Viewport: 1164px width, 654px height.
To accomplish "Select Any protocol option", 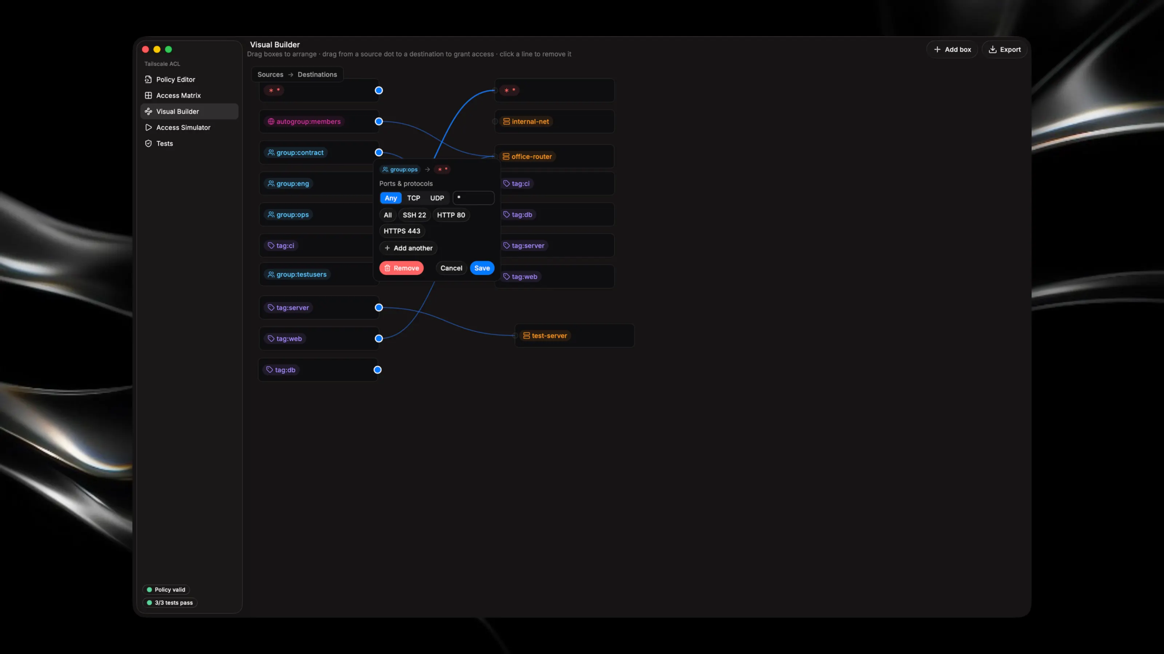I will (391, 198).
